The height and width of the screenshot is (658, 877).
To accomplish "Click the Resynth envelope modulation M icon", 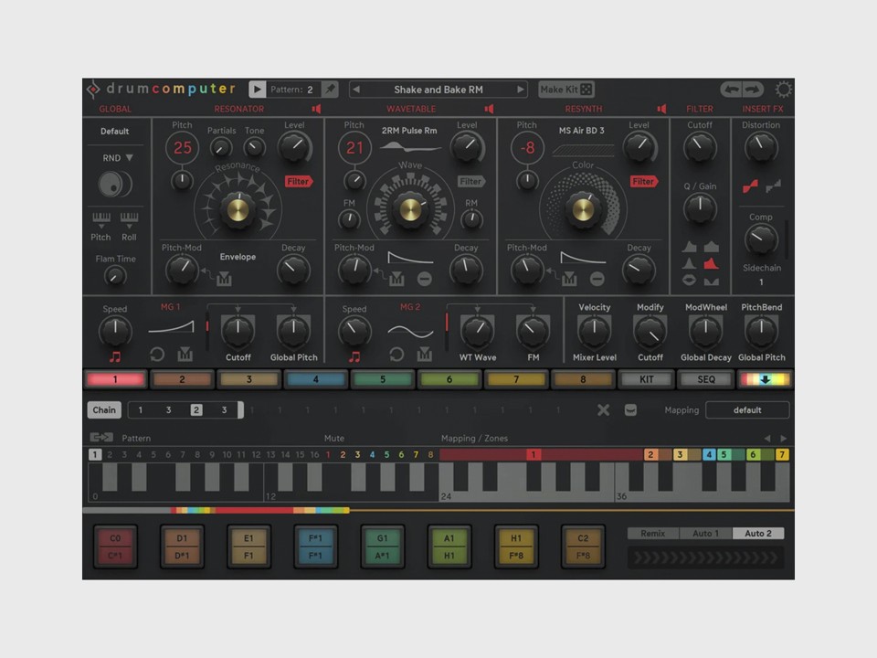I will coord(569,278).
